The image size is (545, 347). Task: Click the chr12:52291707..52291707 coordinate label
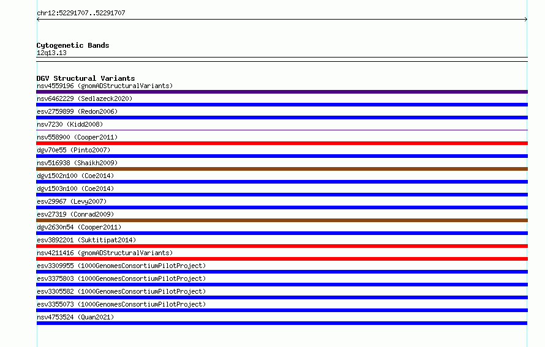coord(81,13)
